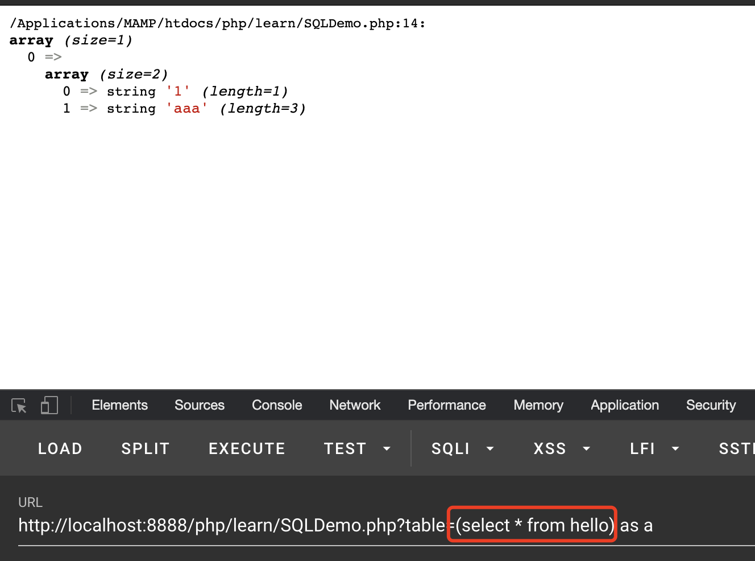The height and width of the screenshot is (561, 755).
Task: Open the Performance tab
Action: 446,405
